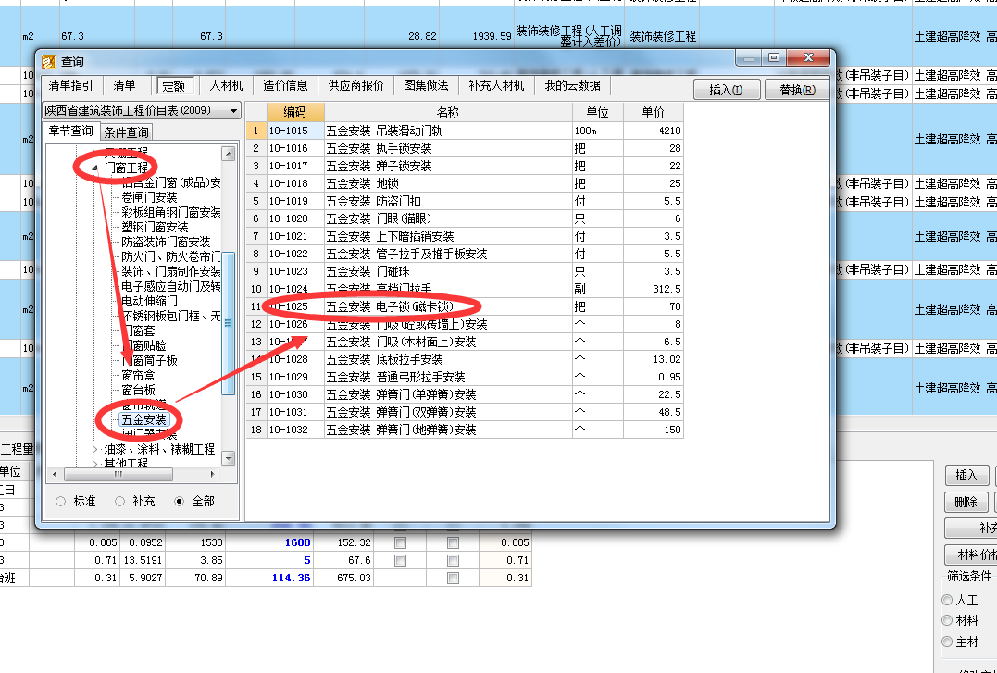Click 删除 button in background window
This screenshot has height=673, width=997.
[966, 502]
